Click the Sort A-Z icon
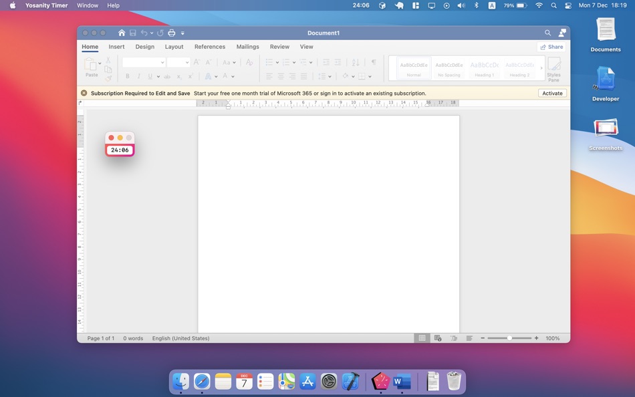 355,62
